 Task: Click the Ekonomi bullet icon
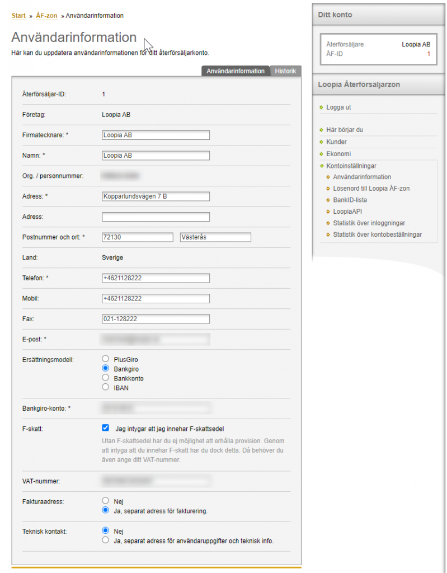(x=321, y=154)
